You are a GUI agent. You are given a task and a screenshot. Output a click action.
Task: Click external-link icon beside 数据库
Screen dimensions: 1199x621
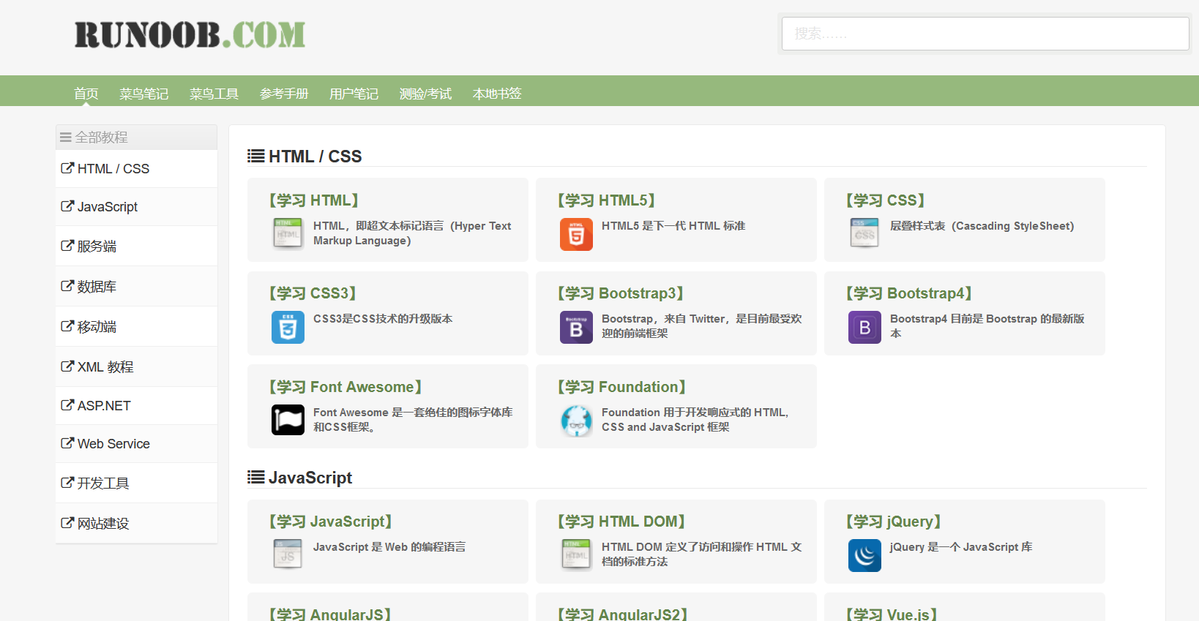[67, 286]
